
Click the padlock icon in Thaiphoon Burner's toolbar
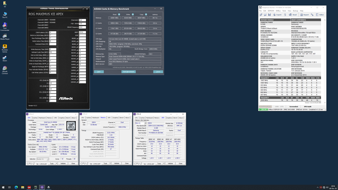(x=285, y=15)
